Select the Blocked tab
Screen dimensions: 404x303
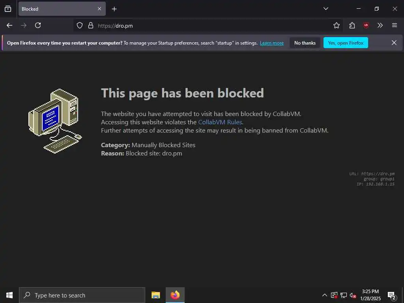62,9
